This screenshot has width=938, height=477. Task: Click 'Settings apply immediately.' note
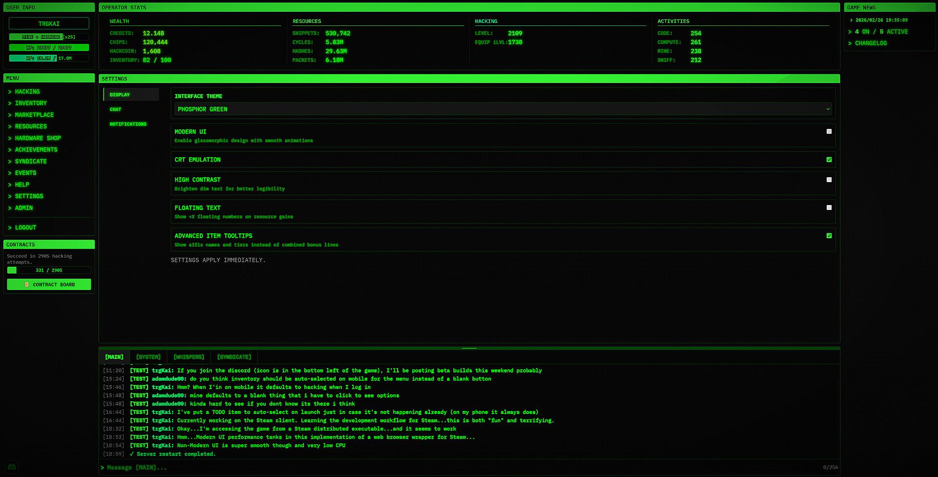[218, 260]
